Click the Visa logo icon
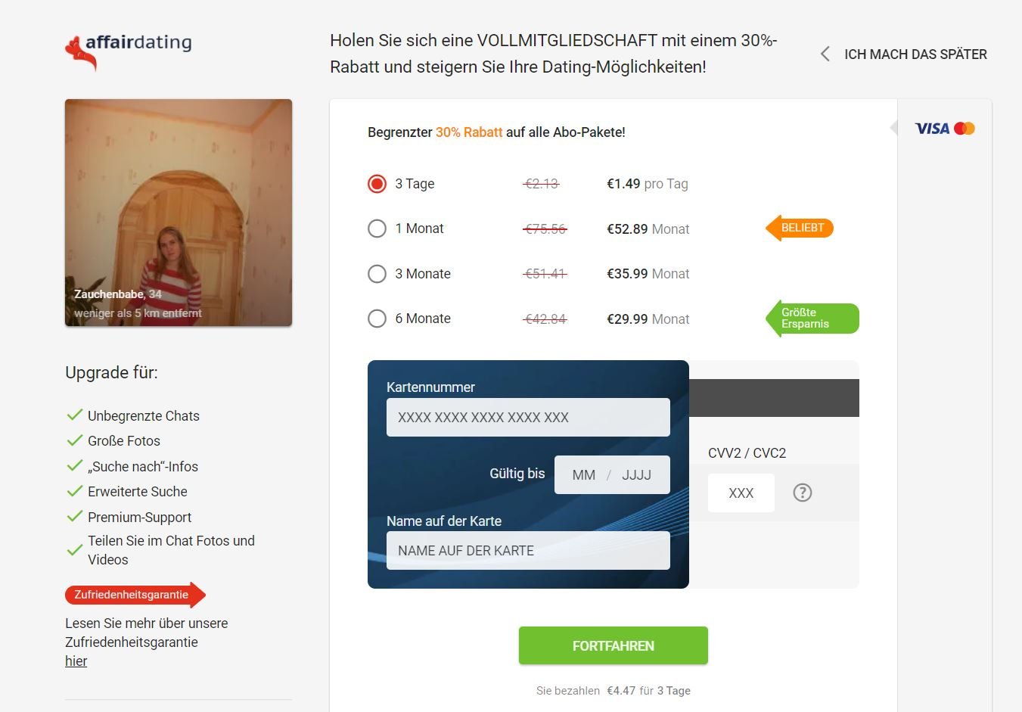Screen dimensions: 1022x712 pyautogui.click(x=931, y=129)
